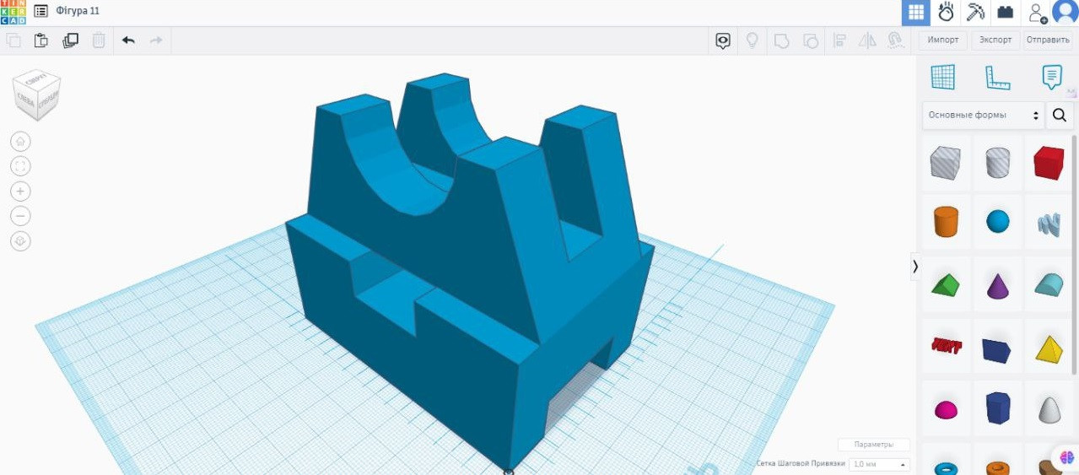The width and height of the screenshot is (1079, 475).
Task: Pick the magenta Half Sphere shape
Action: pyautogui.click(x=946, y=410)
